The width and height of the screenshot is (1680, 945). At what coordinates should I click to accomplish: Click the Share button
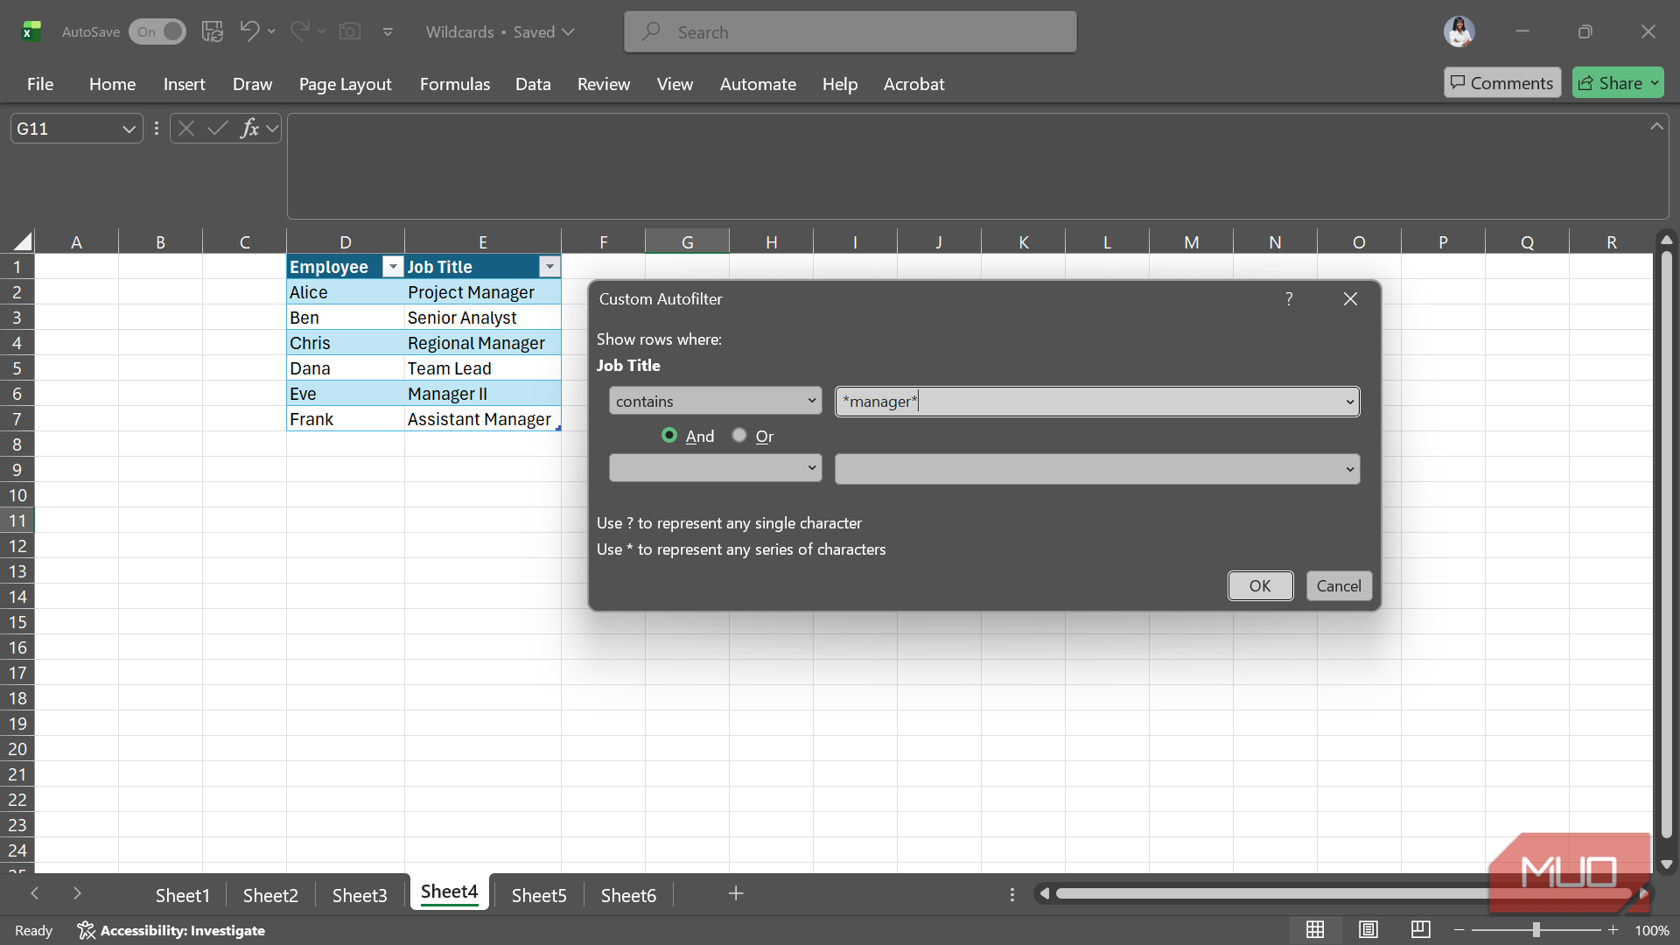(1618, 82)
